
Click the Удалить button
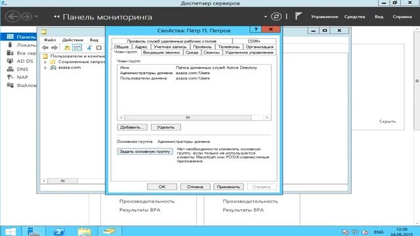[166, 127]
